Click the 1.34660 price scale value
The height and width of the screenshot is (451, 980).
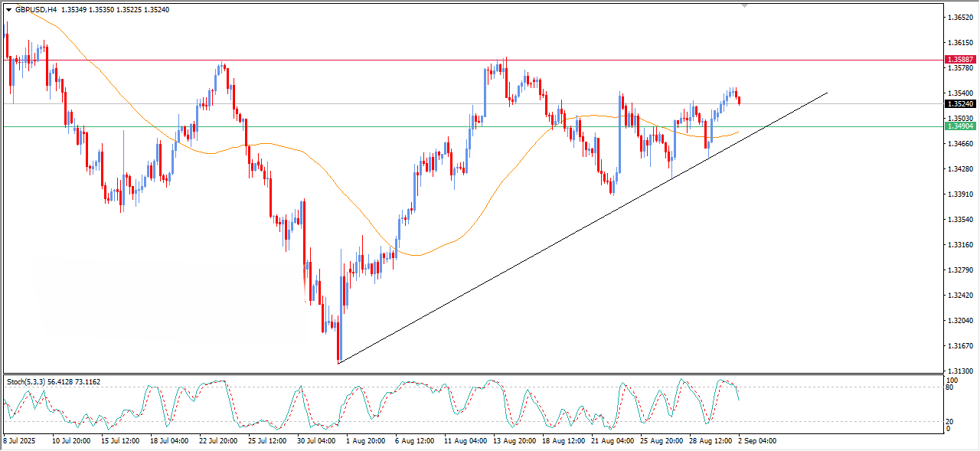coord(960,143)
